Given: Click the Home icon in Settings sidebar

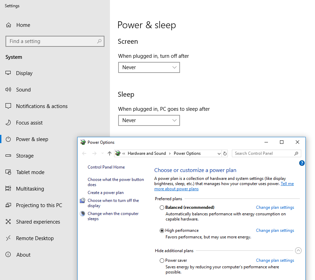Looking at the screenshot, I should coord(9,25).
